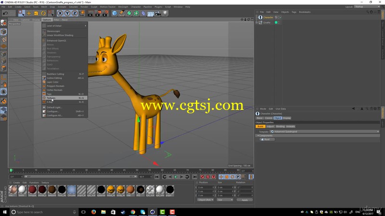
Task: Click Giraffe green layer color swatch
Action: (276, 23)
